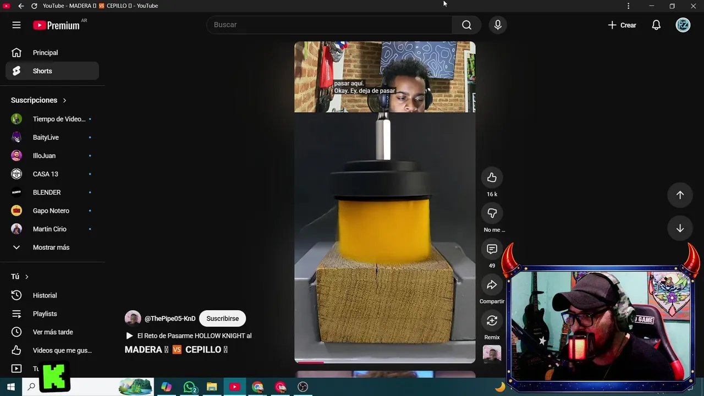
Task: Open the sound thumbnail below Remix
Action: click(492, 354)
